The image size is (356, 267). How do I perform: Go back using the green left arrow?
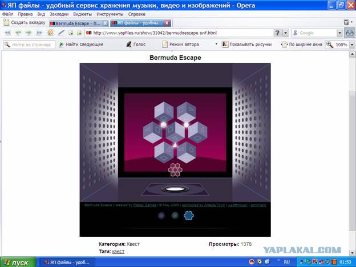18,33
